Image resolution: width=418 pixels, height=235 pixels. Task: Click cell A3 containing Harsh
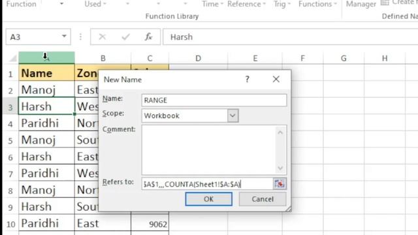[46, 106]
